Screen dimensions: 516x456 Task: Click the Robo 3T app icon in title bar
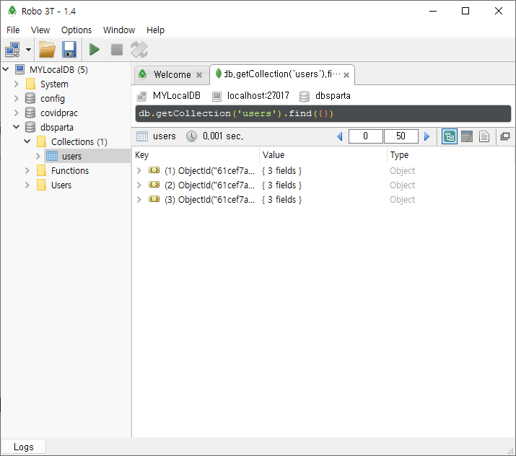pyautogui.click(x=12, y=11)
